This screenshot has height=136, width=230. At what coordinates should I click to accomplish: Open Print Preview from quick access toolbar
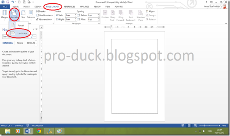pyautogui.click(x=24, y=2)
